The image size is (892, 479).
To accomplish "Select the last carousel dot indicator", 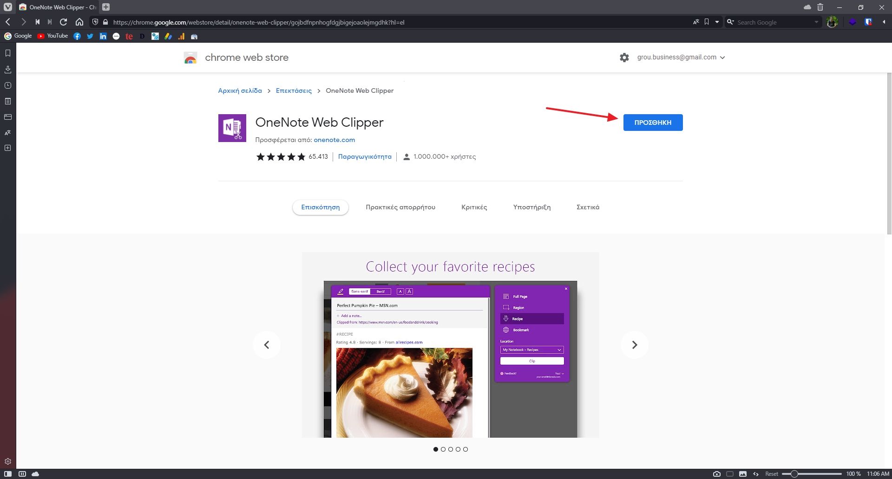I will click(466, 449).
